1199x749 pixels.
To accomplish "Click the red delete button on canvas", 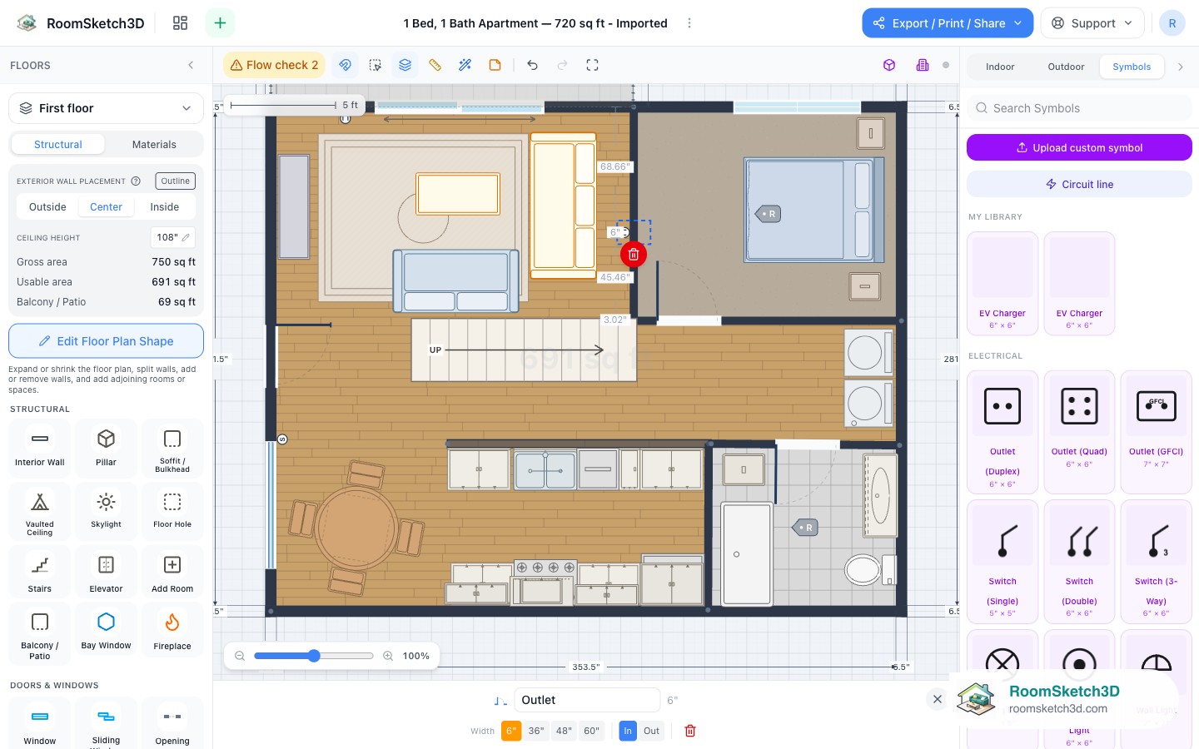I will (x=634, y=255).
